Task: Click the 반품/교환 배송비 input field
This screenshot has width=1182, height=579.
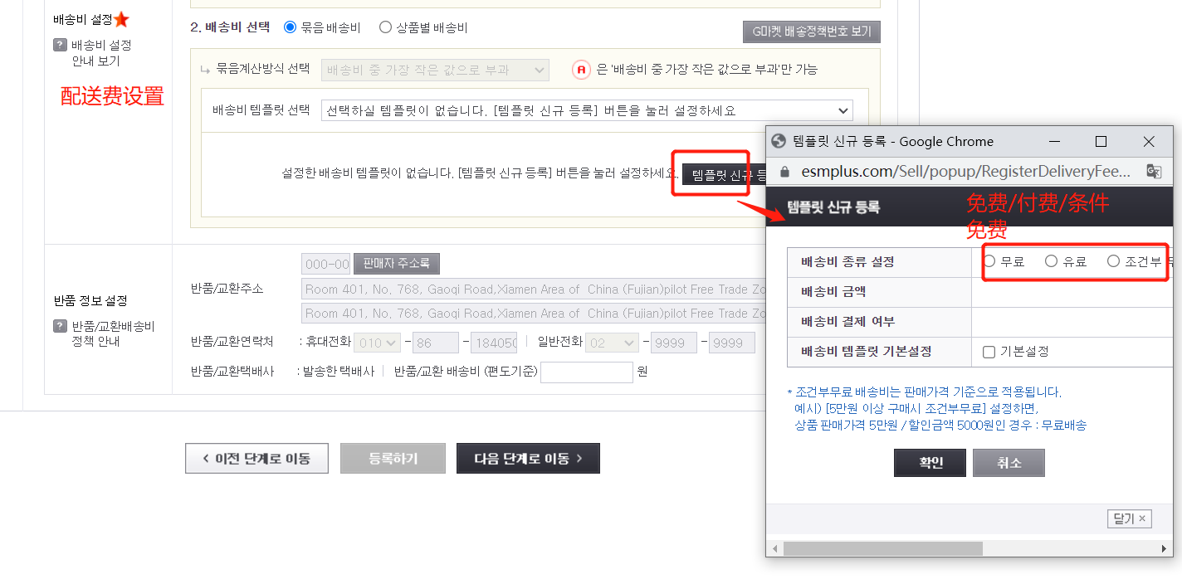Action: coord(586,372)
